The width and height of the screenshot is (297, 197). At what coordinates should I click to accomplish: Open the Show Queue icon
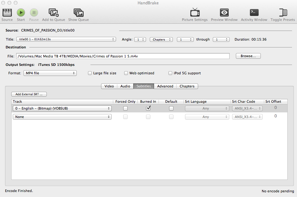[78, 13]
